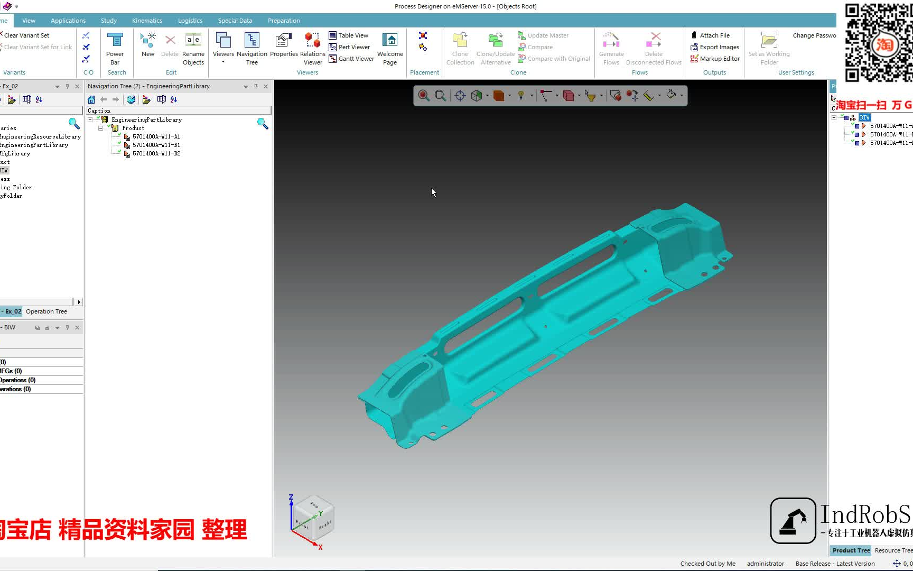Image resolution: width=913 pixels, height=571 pixels.
Task: Click the view point cube icon
Action: pos(477,95)
